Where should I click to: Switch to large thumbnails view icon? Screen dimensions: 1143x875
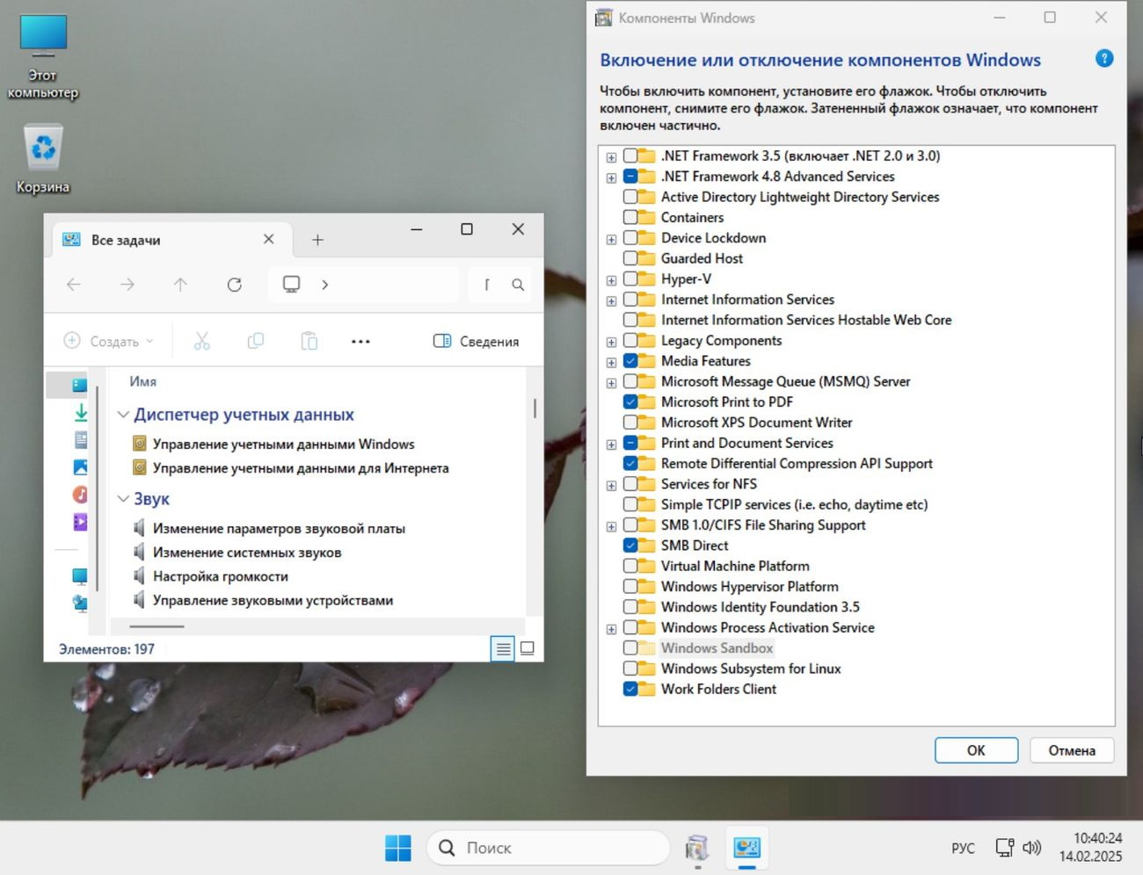click(528, 648)
